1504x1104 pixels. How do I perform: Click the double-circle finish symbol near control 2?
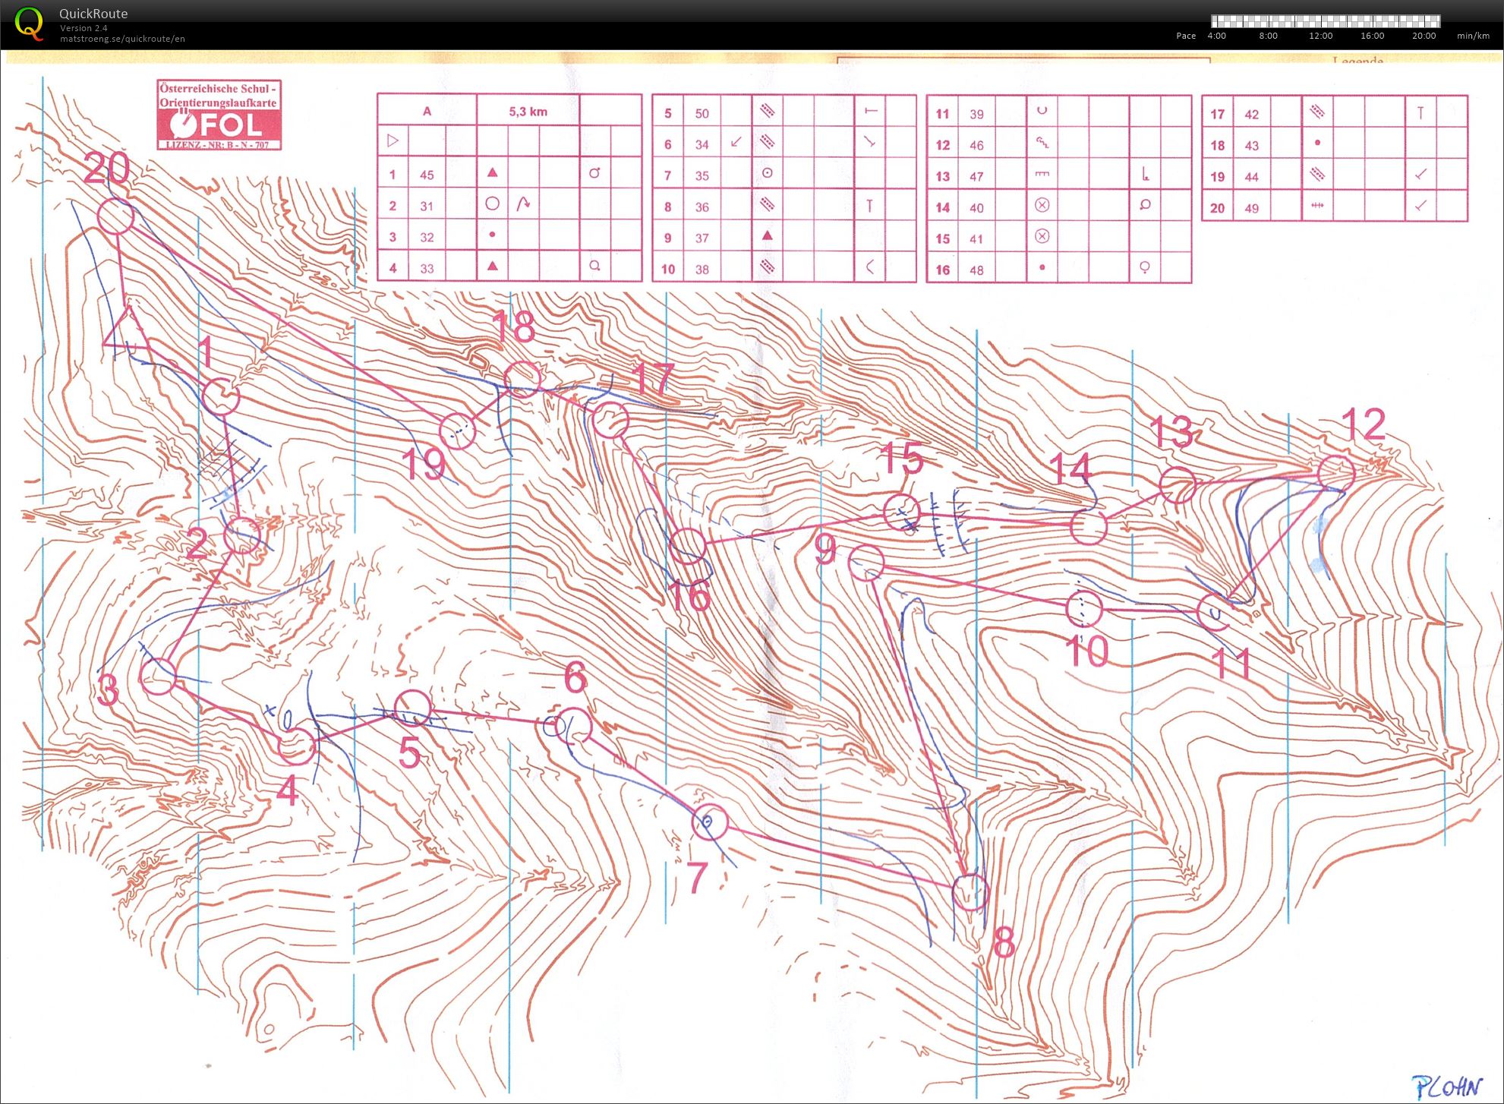(241, 535)
